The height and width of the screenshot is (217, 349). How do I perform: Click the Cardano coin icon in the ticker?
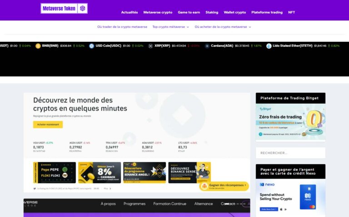(207, 46)
